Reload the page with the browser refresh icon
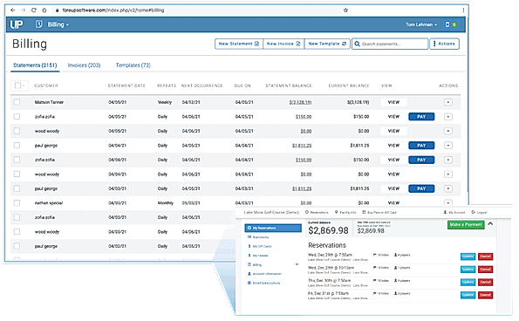 pos(34,10)
